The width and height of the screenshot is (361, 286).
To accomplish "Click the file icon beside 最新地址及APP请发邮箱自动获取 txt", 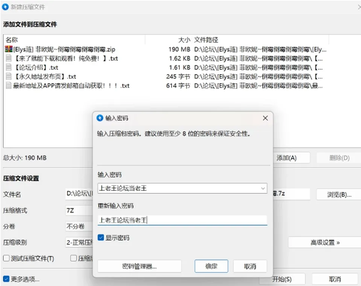I will pyautogui.click(x=9, y=86).
